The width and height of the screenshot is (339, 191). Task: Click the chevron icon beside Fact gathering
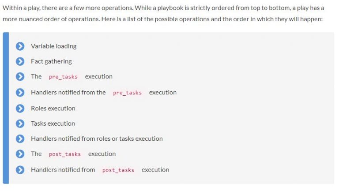pyautogui.click(x=20, y=61)
